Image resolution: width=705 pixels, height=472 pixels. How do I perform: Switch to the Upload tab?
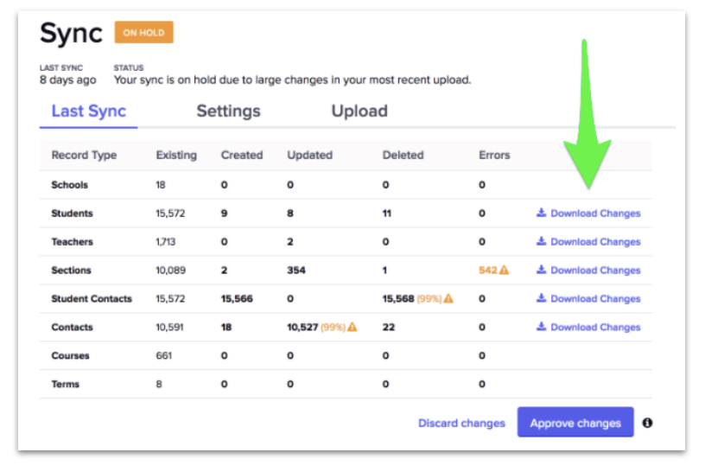tap(359, 112)
